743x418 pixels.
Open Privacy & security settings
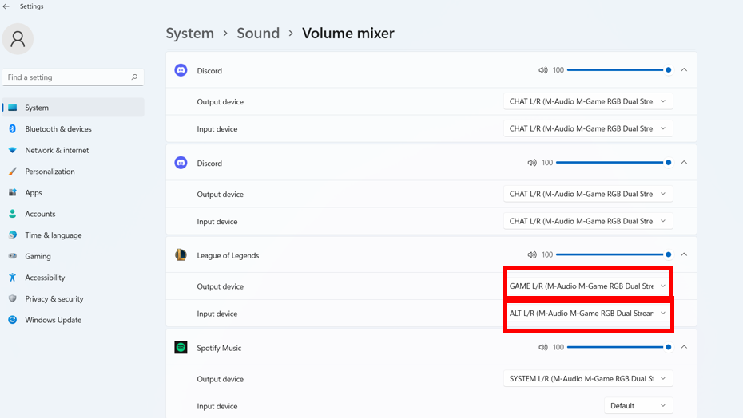click(73, 298)
